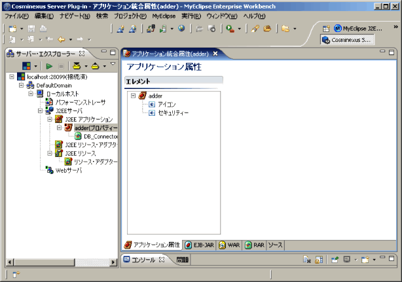Click the Save toolbar icon
This screenshot has height=282, width=402.
[31, 29]
